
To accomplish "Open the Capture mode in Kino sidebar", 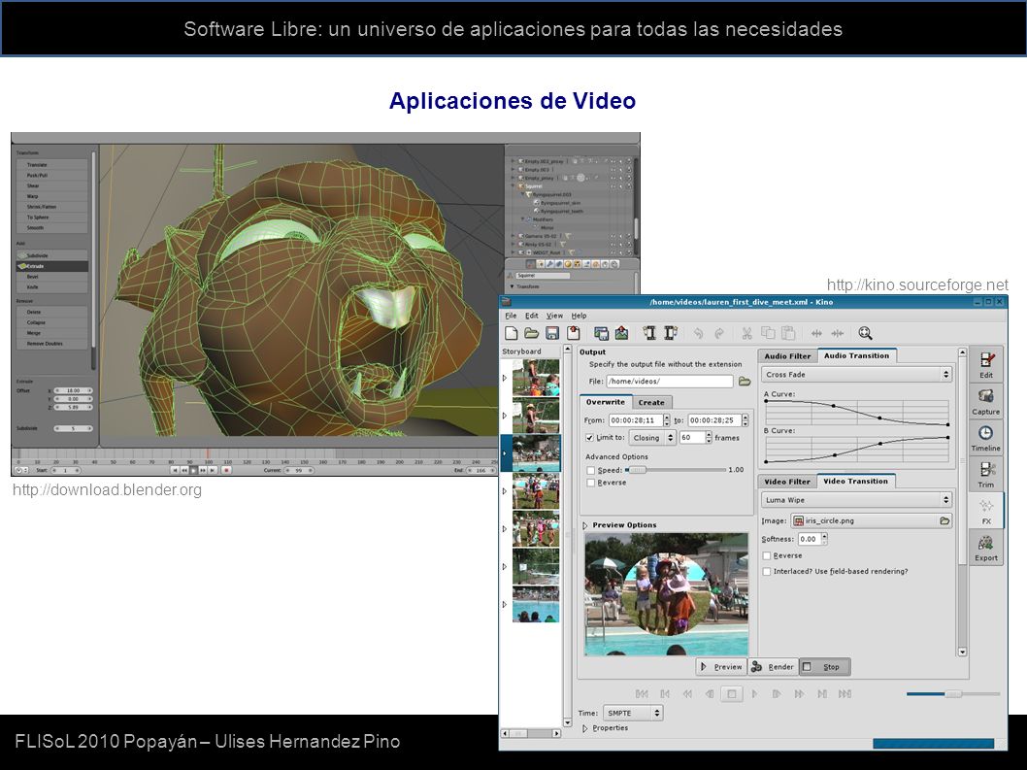I will coord(986,402).
